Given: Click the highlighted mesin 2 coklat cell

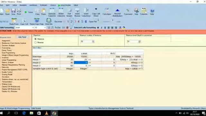Looking at the screenshot, I should pyautogui.click(x=81, y=63).
